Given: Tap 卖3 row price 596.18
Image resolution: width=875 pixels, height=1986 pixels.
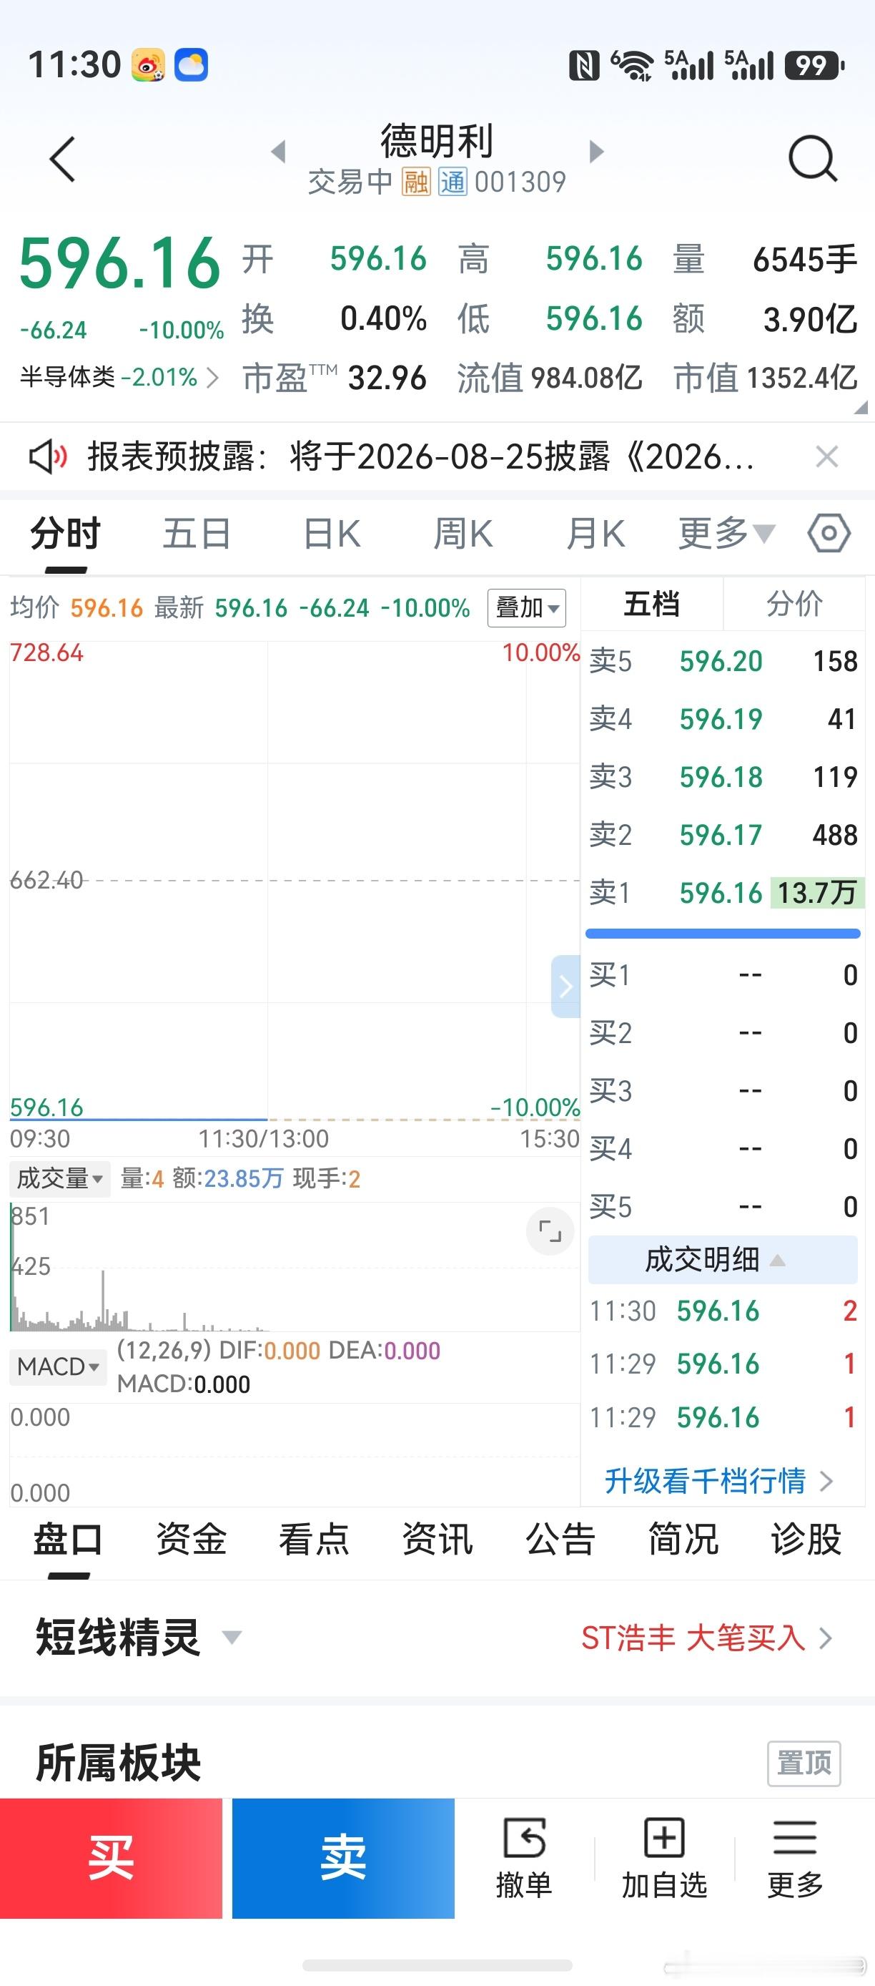Looking at the screenshot, I should 721,777.
